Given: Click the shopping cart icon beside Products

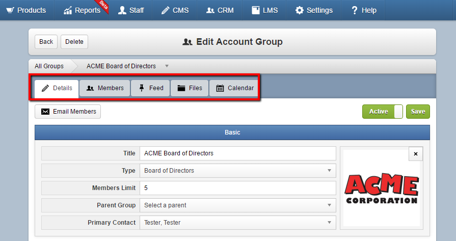Looking at the screenshot, I should pos(10,11).
